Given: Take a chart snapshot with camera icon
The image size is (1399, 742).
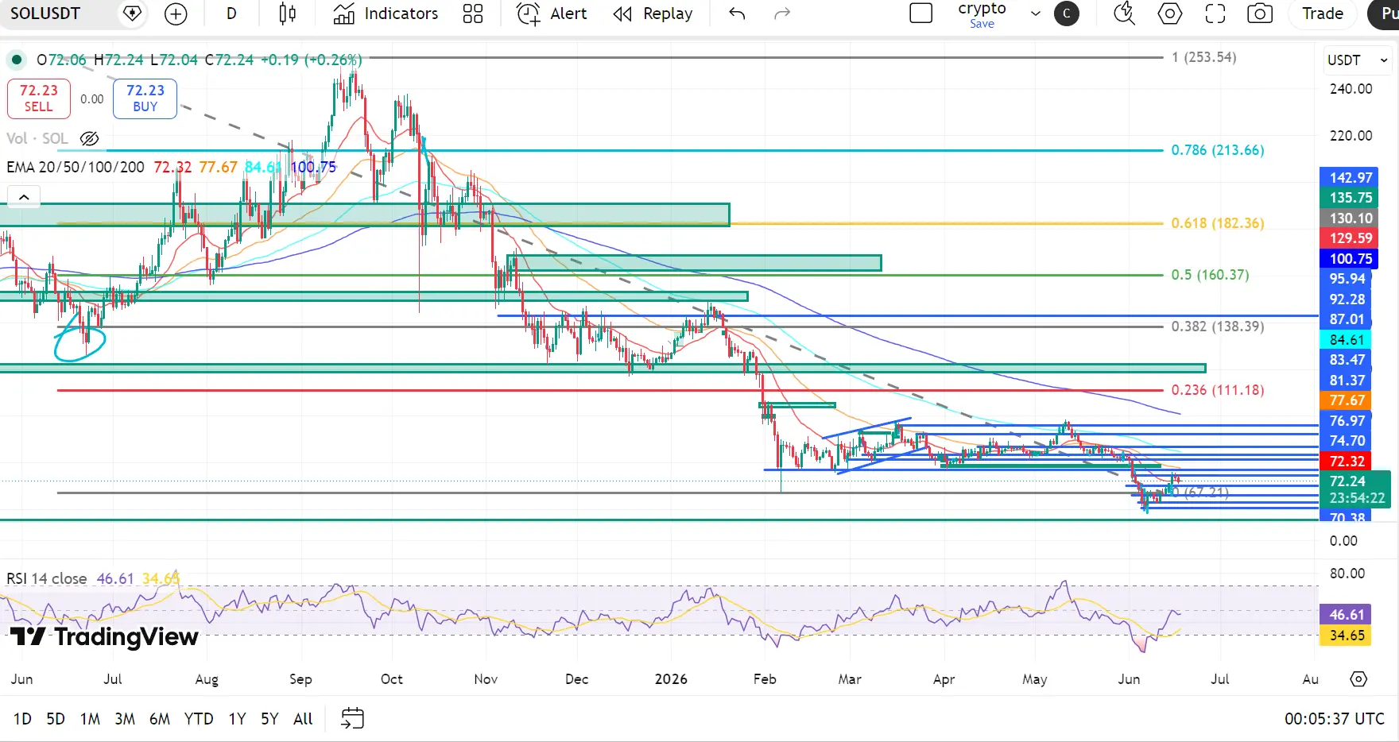Looking at the screenshot, I should [1260, 14].
